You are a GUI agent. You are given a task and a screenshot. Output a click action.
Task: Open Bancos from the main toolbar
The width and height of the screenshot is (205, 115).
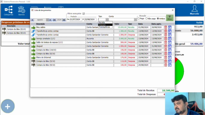pyautogui.click(x=21, y=11)
